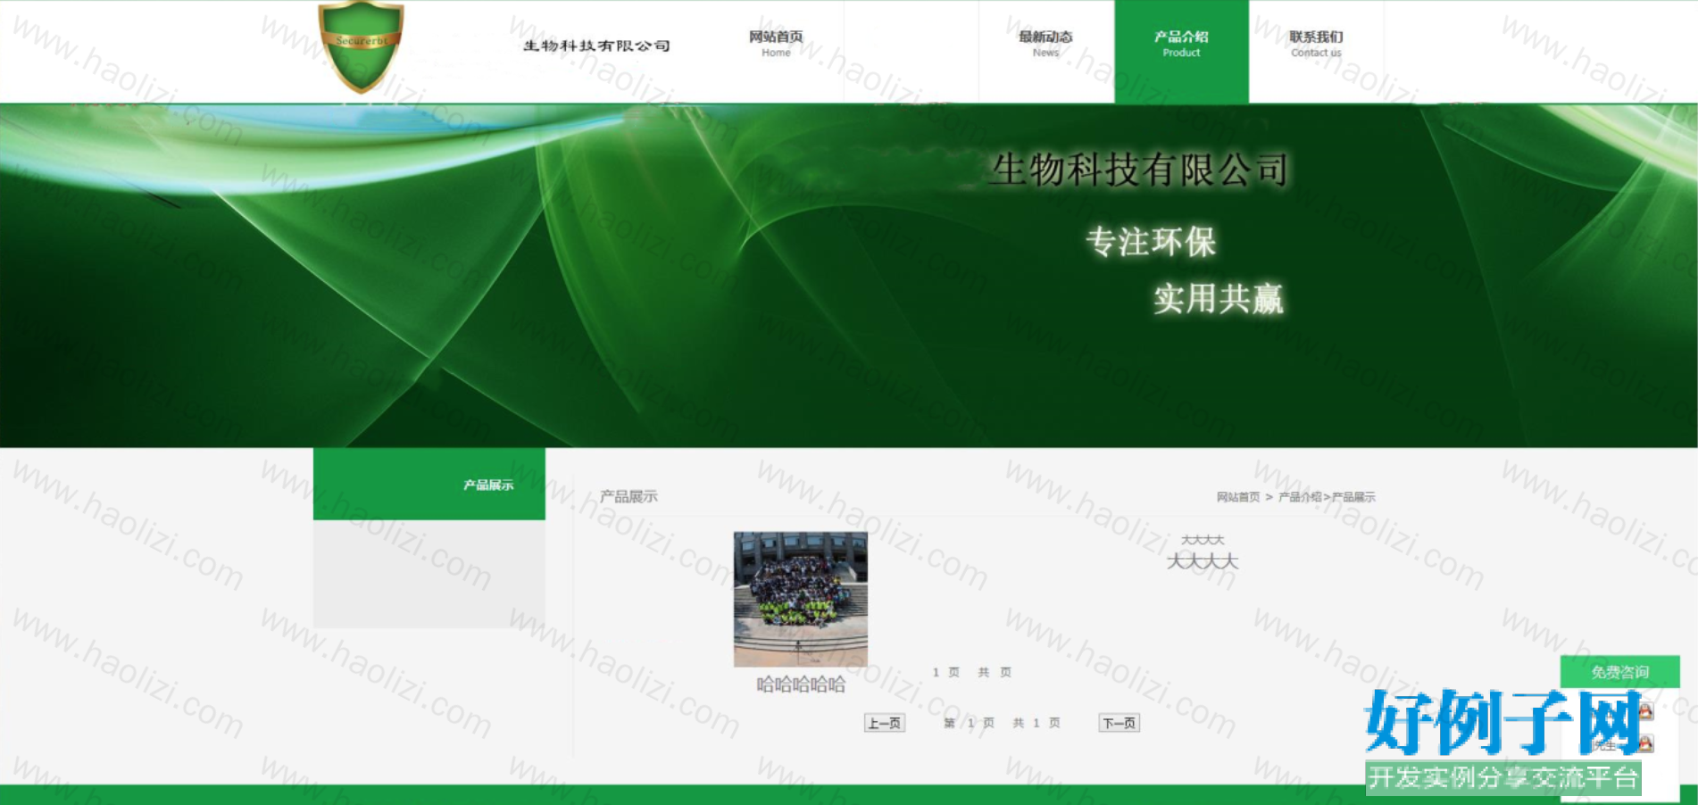
Task: Open the 网站首页 Home menu item
Action: point(776,44)
